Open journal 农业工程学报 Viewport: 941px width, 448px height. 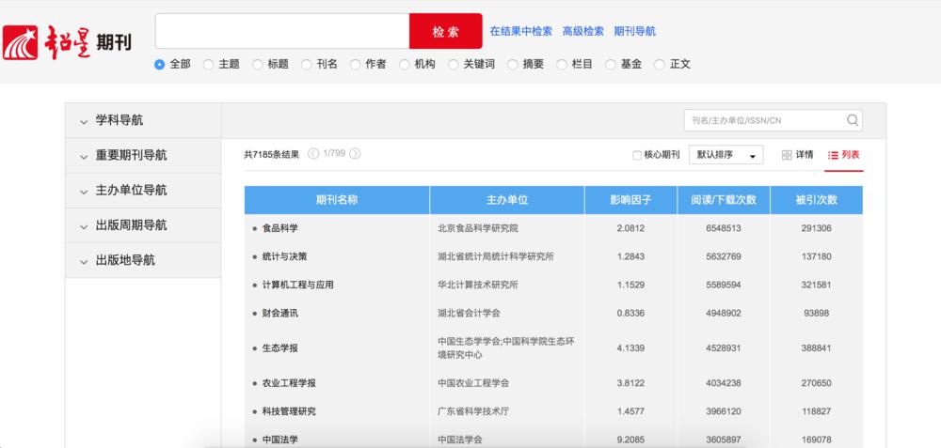click(x=289, y=383)
